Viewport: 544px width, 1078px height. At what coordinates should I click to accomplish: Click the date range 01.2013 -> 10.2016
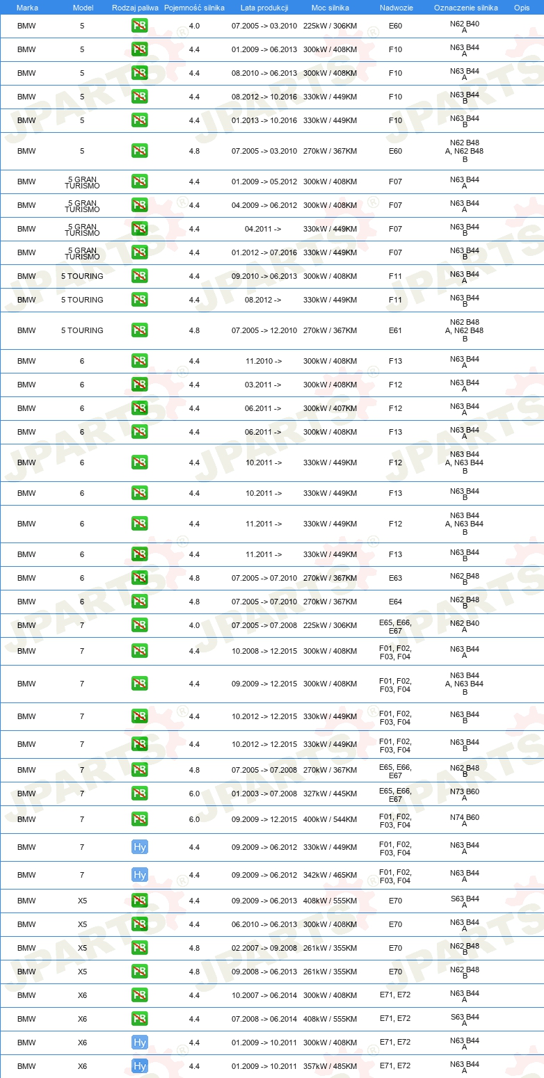pyautogui.click(x=264, y=120)
